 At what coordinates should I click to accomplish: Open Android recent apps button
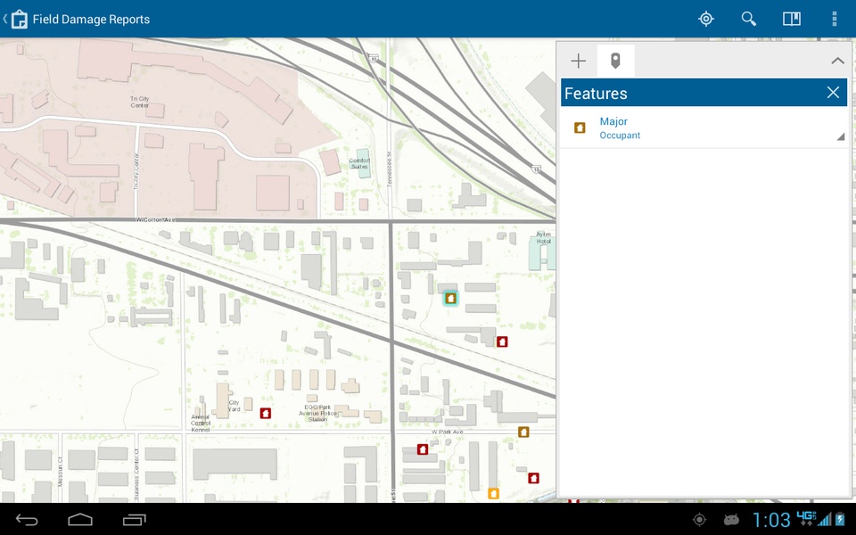click(135, 519)
